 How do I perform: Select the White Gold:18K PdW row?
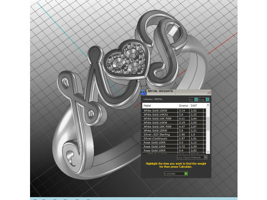[x=174, y=127]
